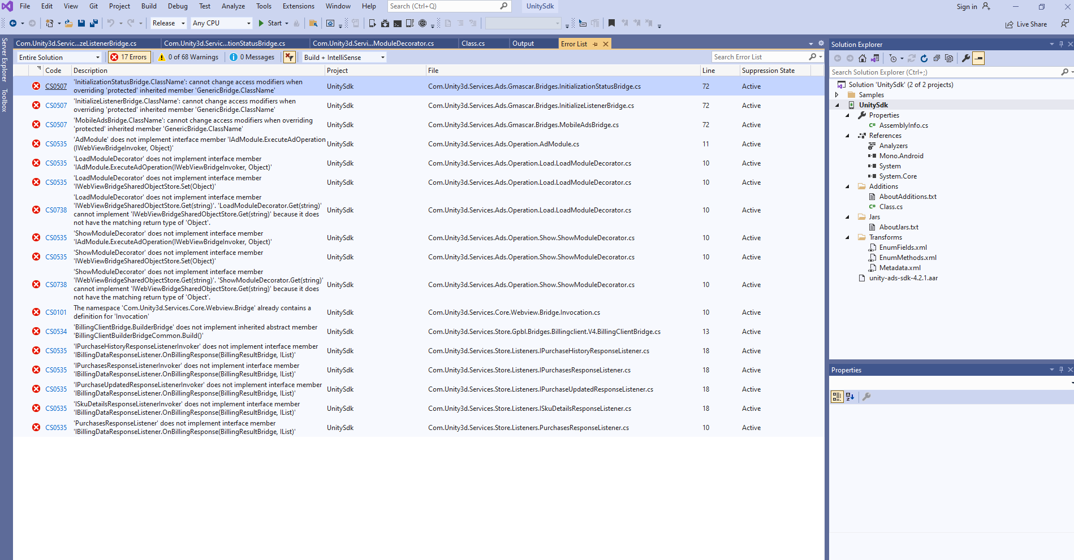Click Home icon in Solution Explorer
Screen dimensions: 1074x560
(x=862, y=58)
